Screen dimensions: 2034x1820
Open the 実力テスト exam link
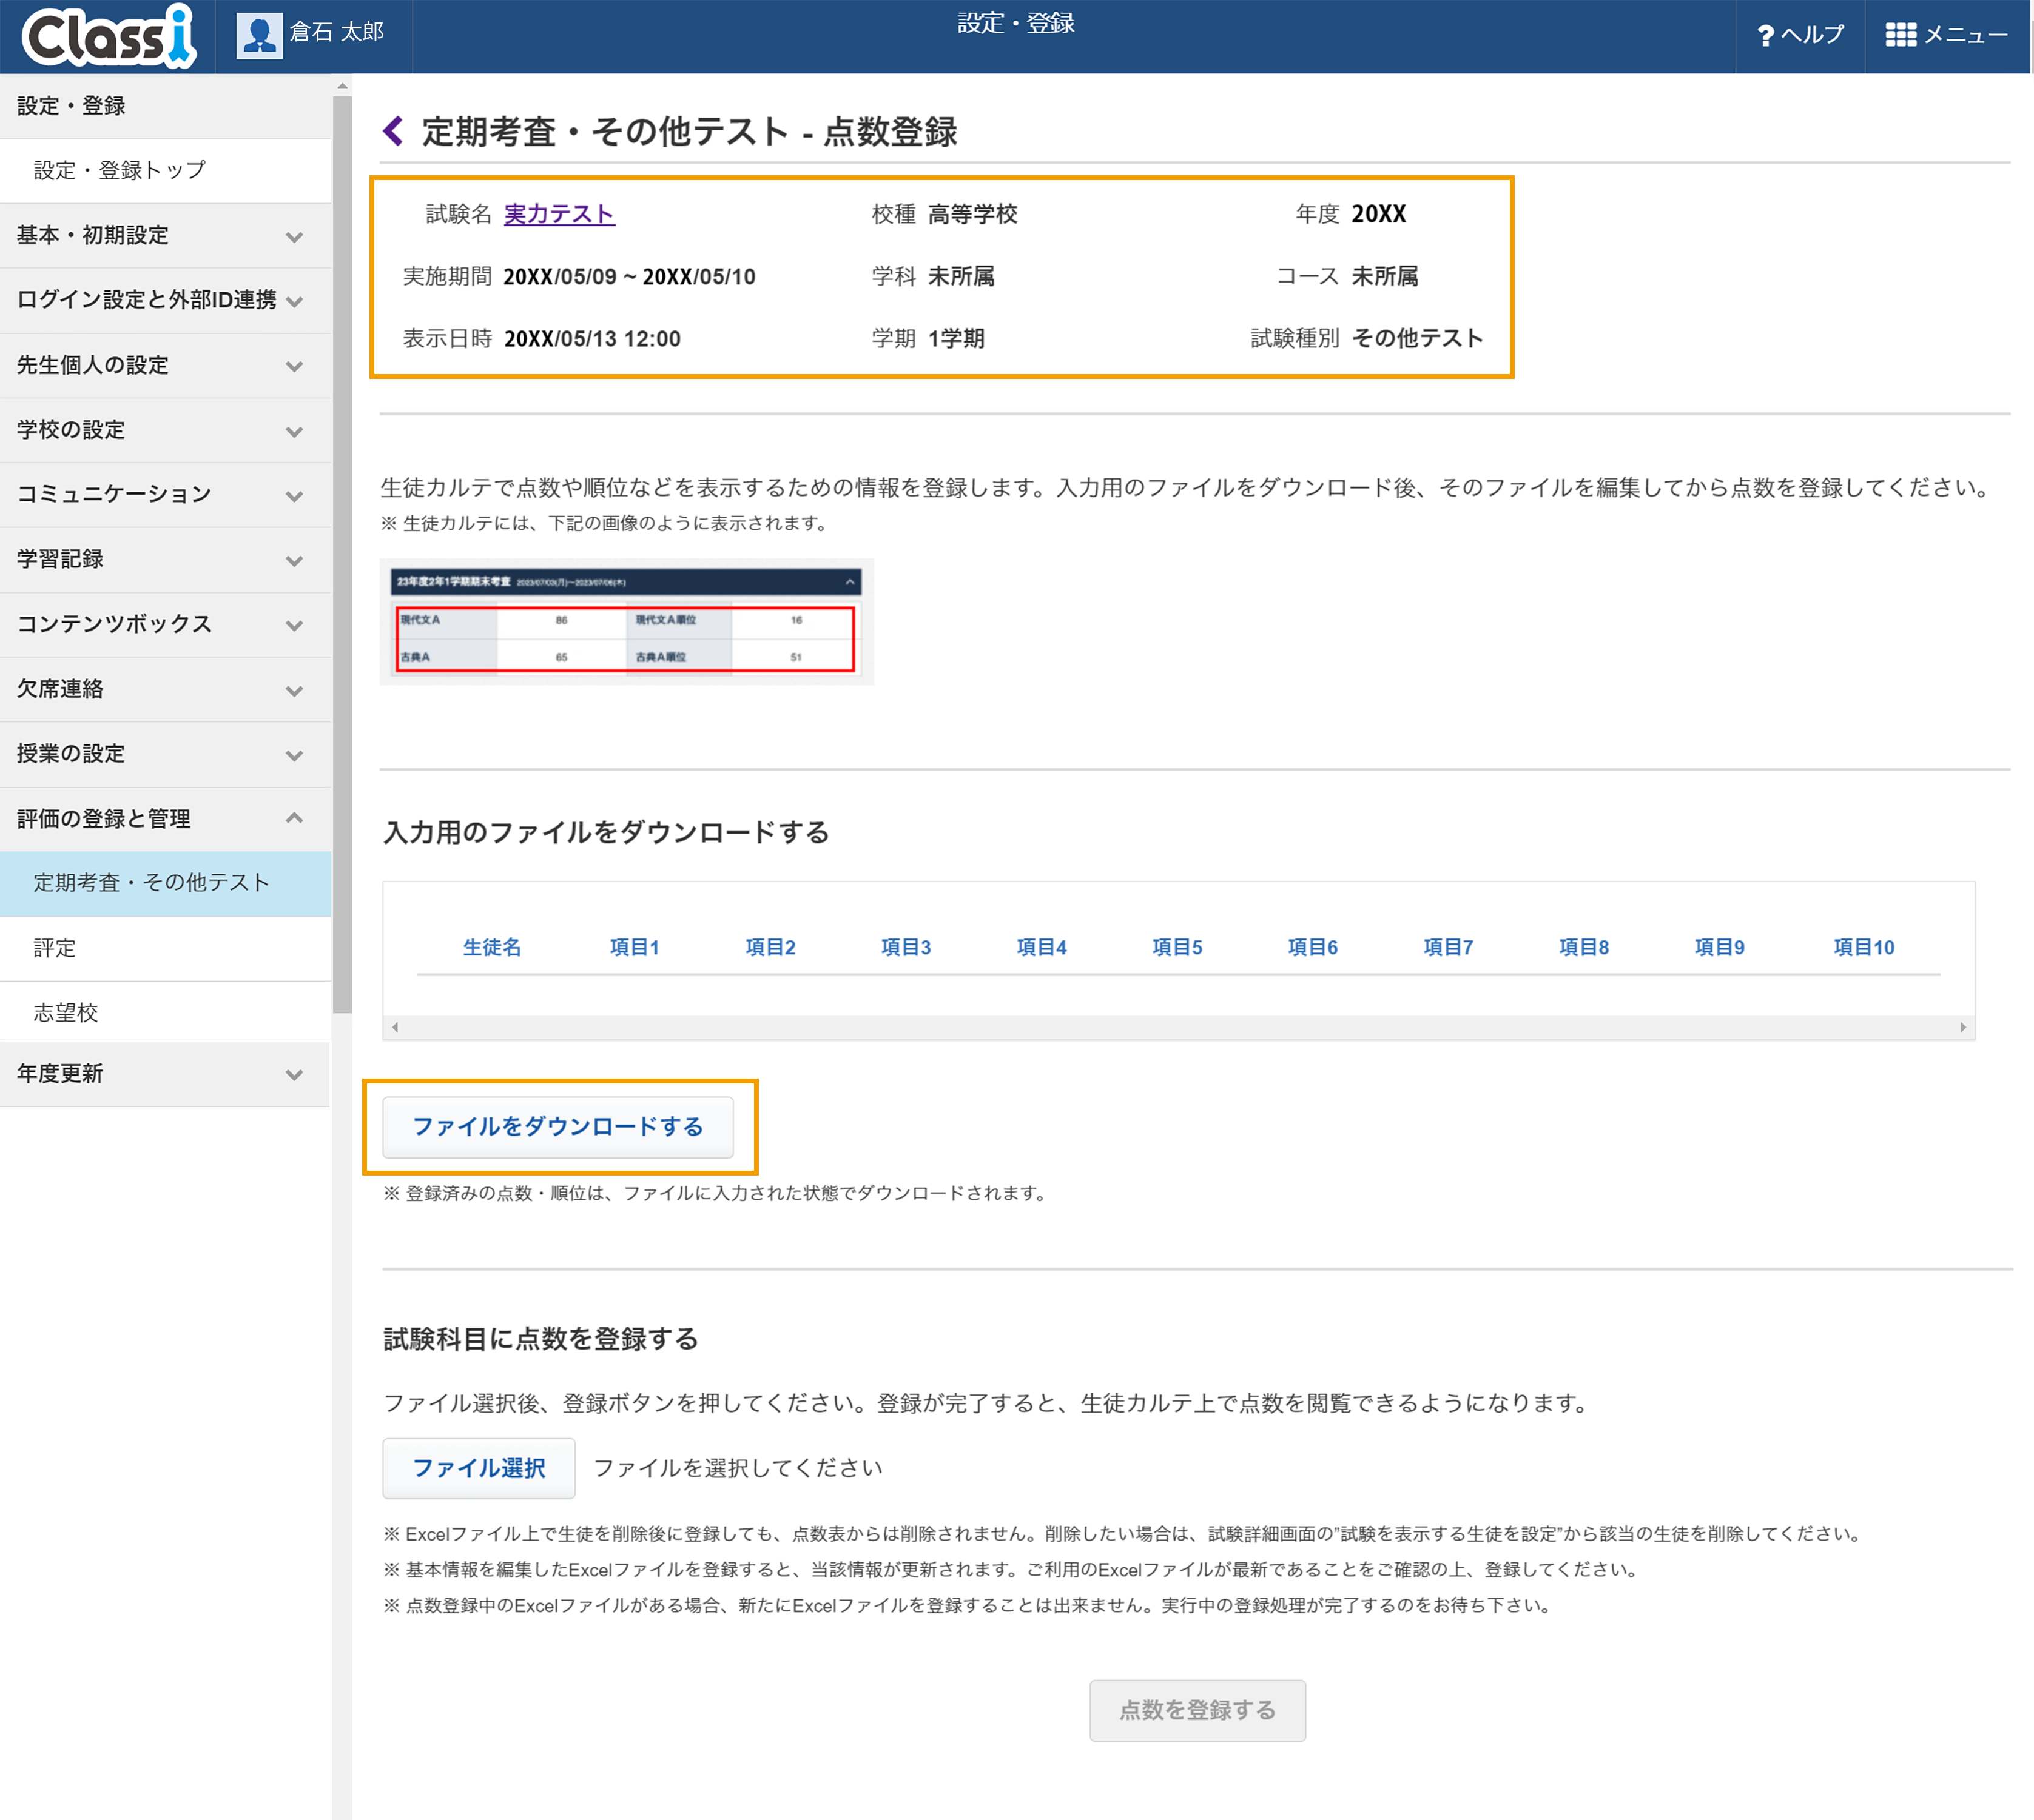click(x=559, y=214)
